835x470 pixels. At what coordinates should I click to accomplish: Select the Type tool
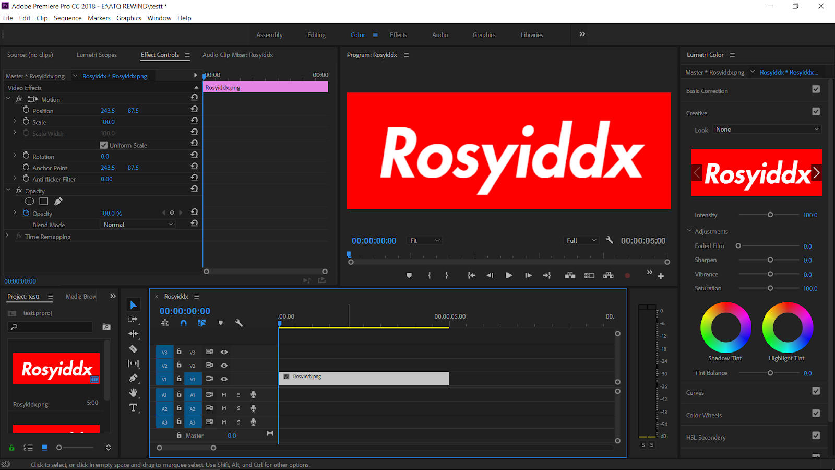coord(133,407)
